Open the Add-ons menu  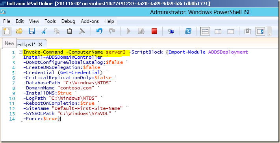click(90, 21)
